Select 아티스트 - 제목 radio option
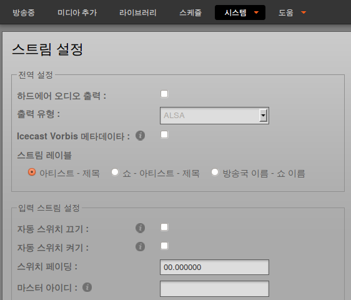This screenshot has width=351, height=300. coord(32,172)
